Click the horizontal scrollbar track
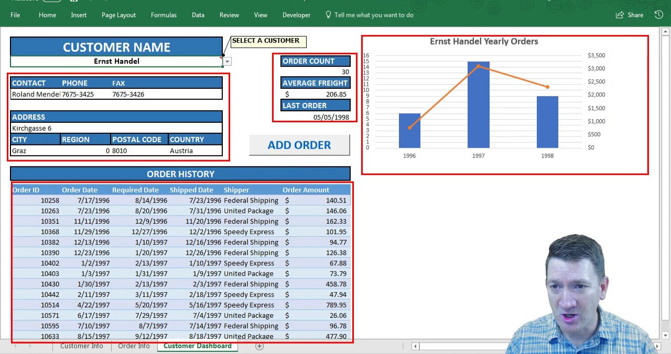Image resolution: width=671 pixels, height=354 pixels. (461, 346)
